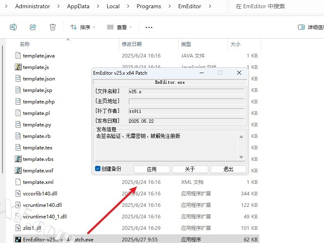Image resolution: width=324 pixels, height=243 pixels.
Task: Expand chevron after EmEditor in address bar
Action: tap(210, 6)
